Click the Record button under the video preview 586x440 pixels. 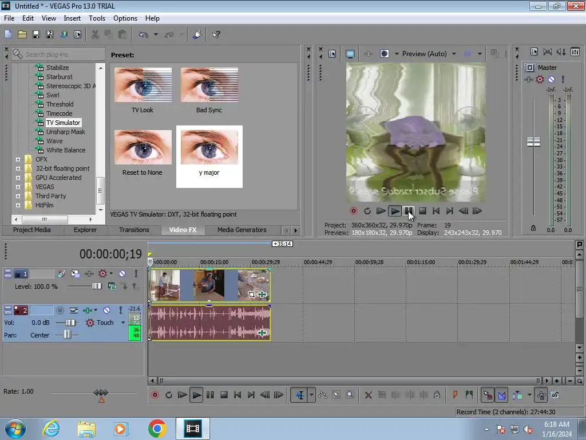(353, 211)
